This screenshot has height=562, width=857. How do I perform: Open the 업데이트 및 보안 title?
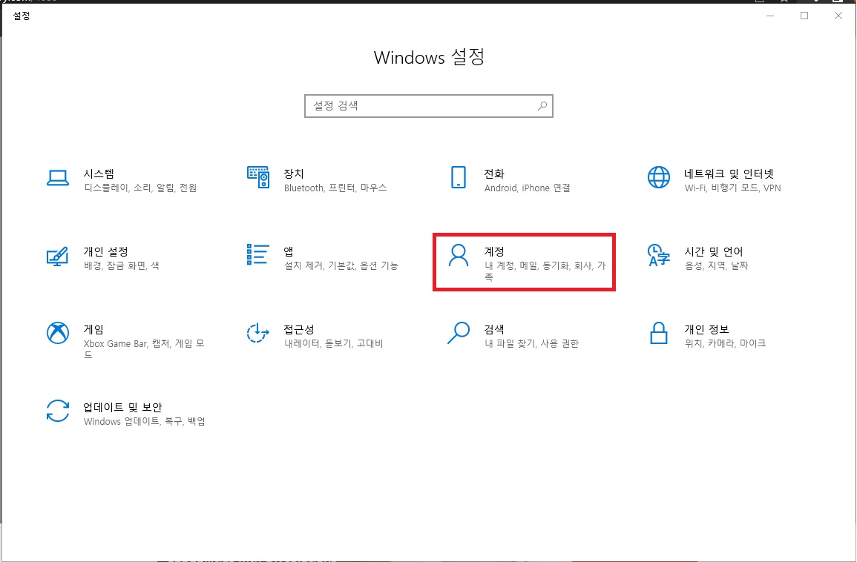coord(122,408)
